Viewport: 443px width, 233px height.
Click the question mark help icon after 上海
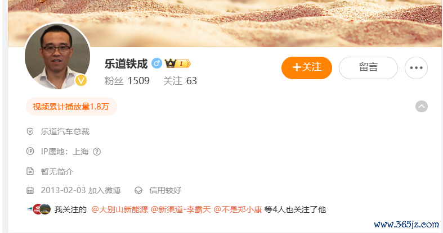coord(97,152)
